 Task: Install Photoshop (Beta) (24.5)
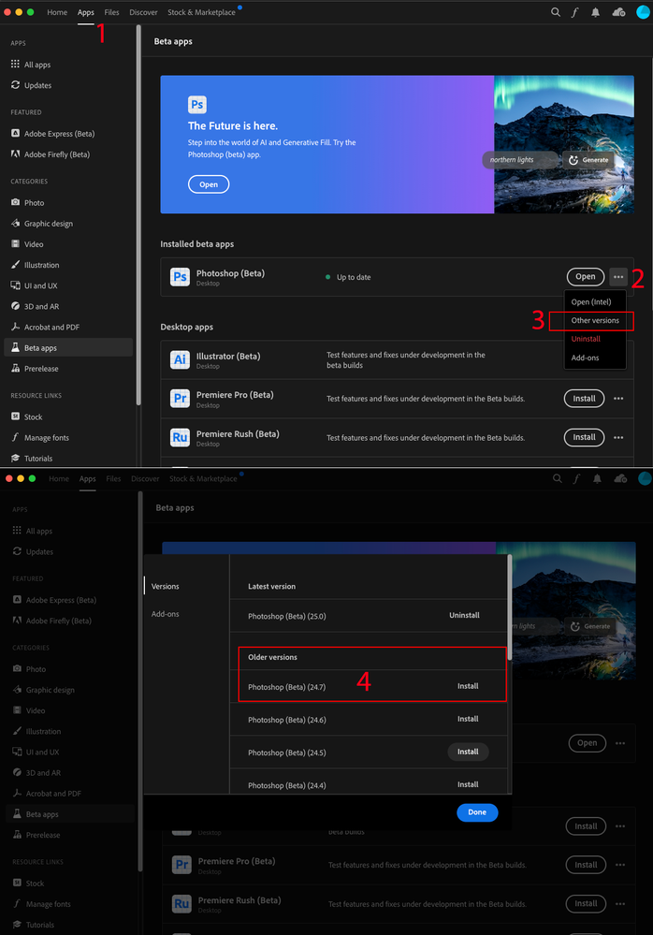(468, 752)
